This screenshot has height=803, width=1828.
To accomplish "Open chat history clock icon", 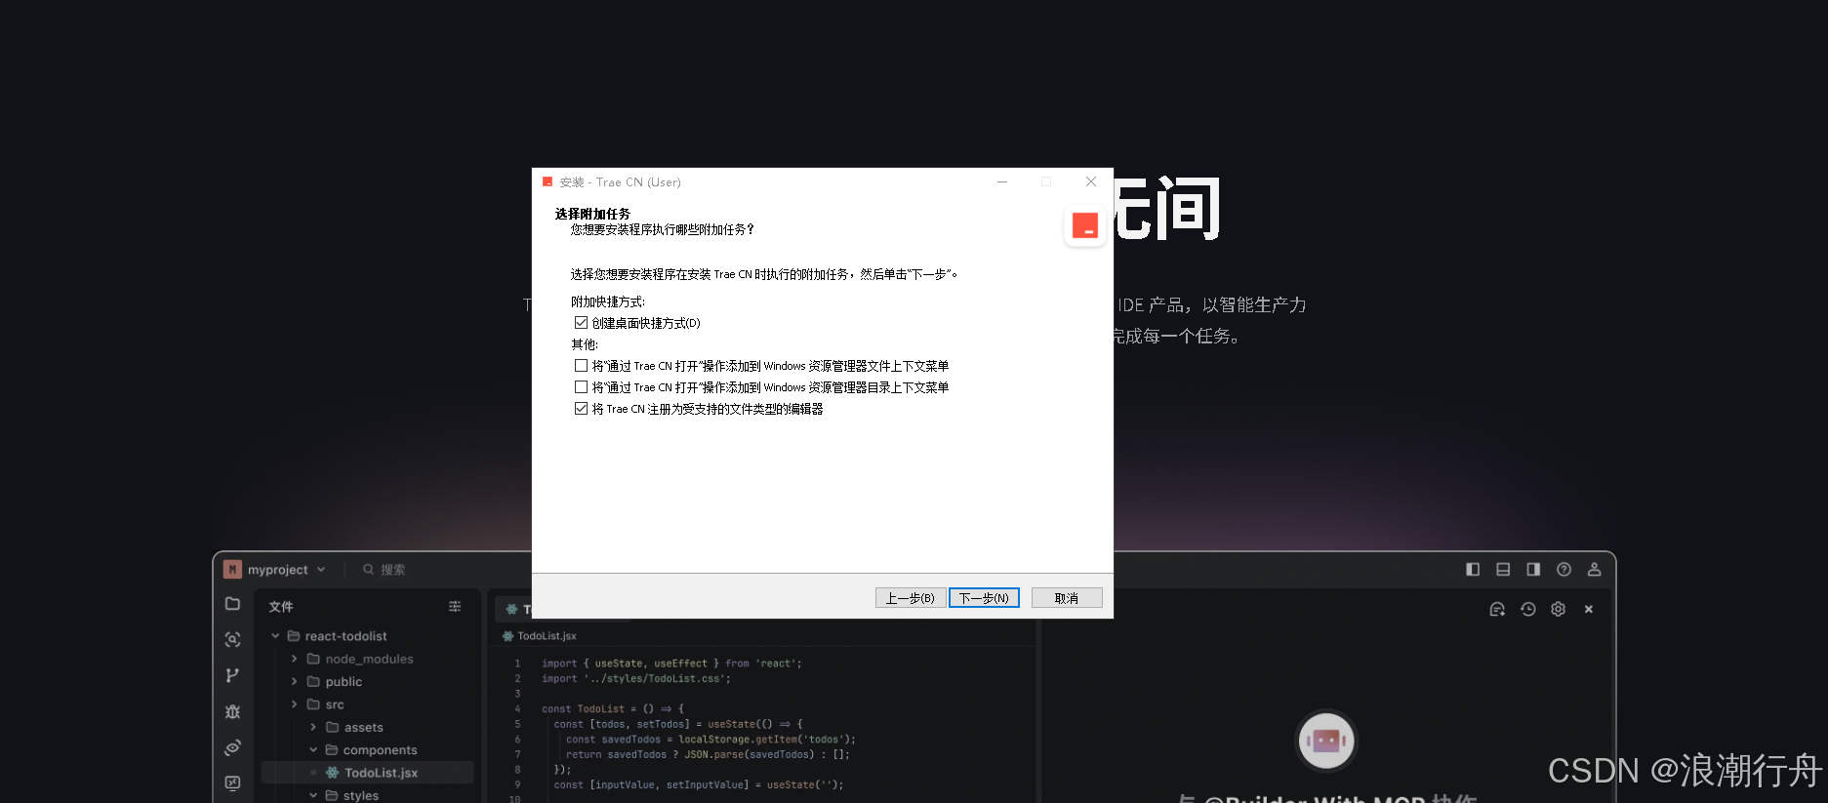I will (1528, 609).
